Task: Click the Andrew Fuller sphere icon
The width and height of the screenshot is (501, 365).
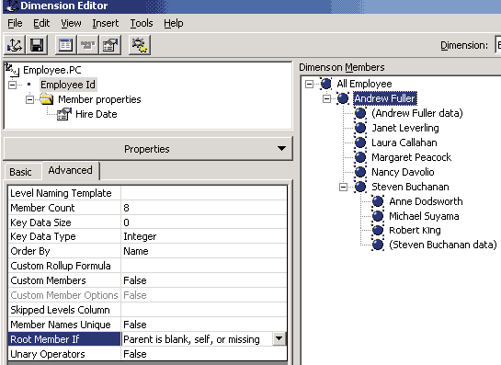Action: coord(343,98)
